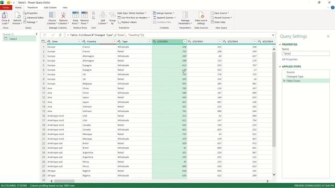The height and width of the screenshot is (188, 335).
Task: Open the Help icon
Action: click(332, 8)
